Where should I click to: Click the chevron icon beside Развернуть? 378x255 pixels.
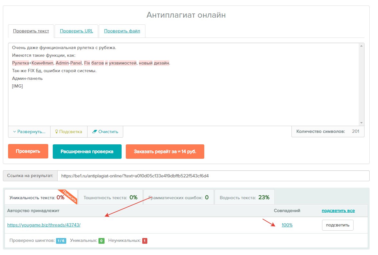click(14, 132)
